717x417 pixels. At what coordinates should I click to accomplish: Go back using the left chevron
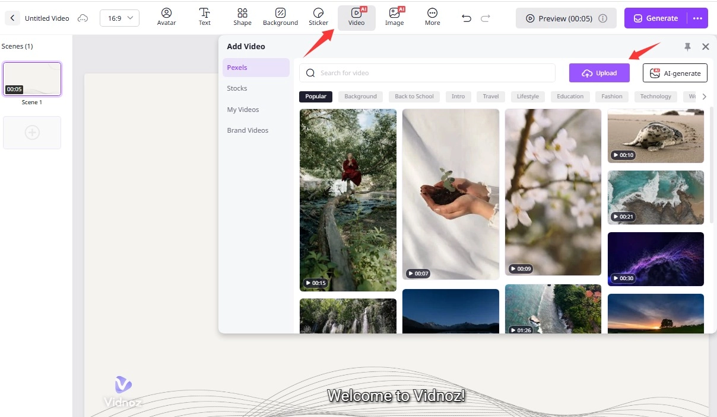(12, 18)
